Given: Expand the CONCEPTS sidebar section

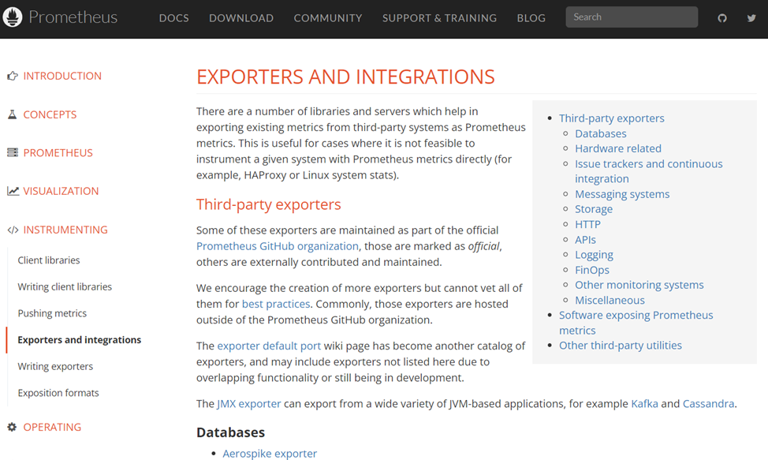Looking at the screenshot, I should point(50,114).
